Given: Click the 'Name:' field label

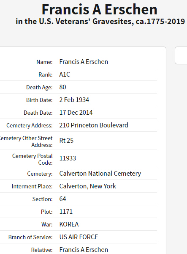Looking at the screenshot, I should pos(44,62).
